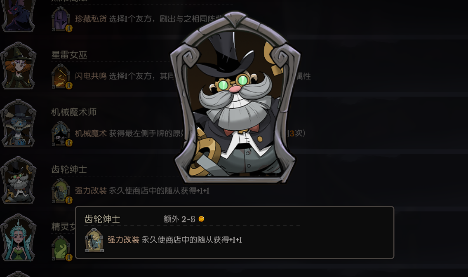Viewport: 468px width, 277px height.
Task: Click the large gear gentleman portrait
Action: 235,98
